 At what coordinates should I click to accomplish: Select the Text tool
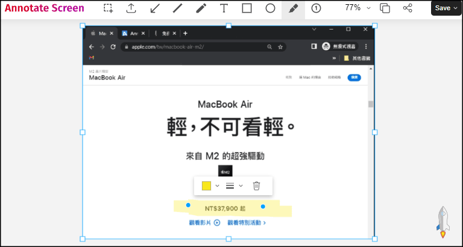(224, 8)
